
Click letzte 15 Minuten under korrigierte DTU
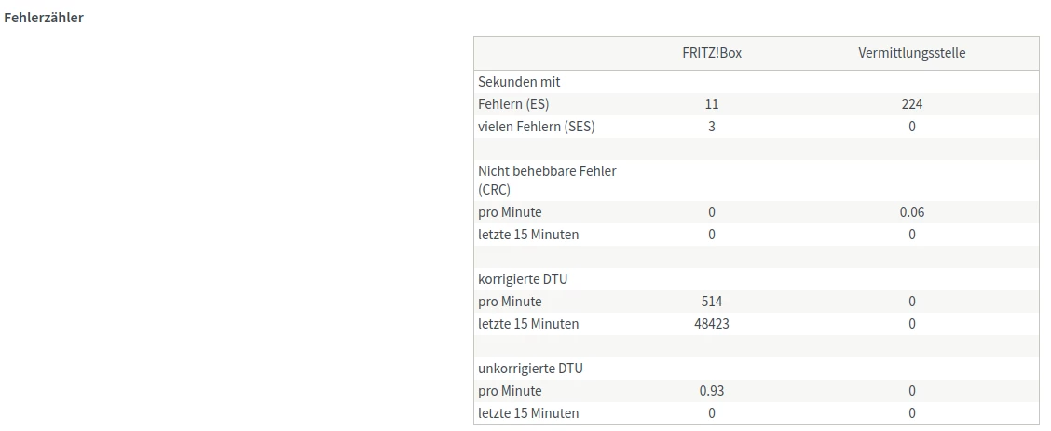click(x=528, y=324)
